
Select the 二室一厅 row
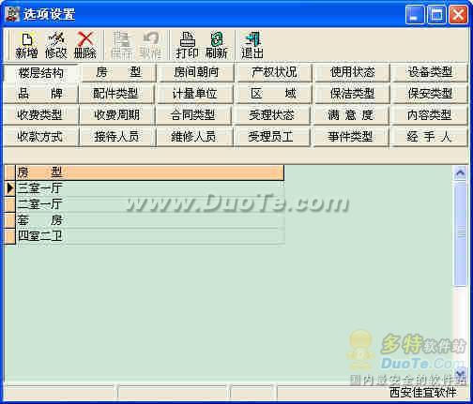[150, 204]
